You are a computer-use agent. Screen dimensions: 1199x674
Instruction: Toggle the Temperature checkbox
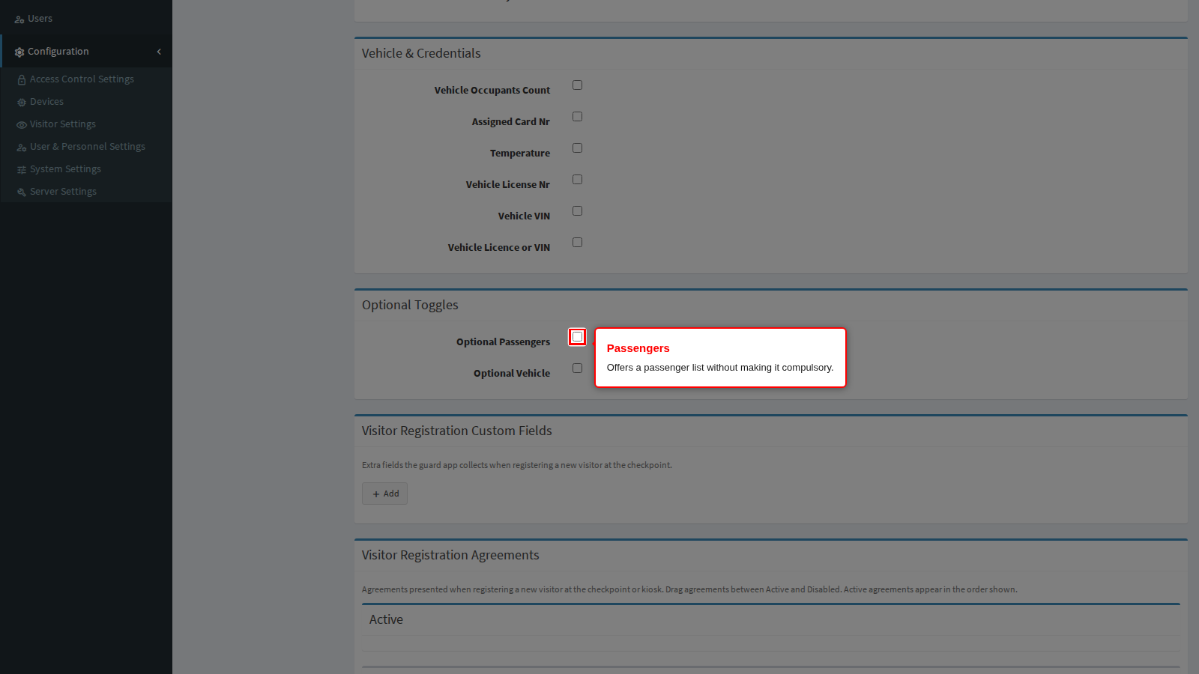point(577,148)
